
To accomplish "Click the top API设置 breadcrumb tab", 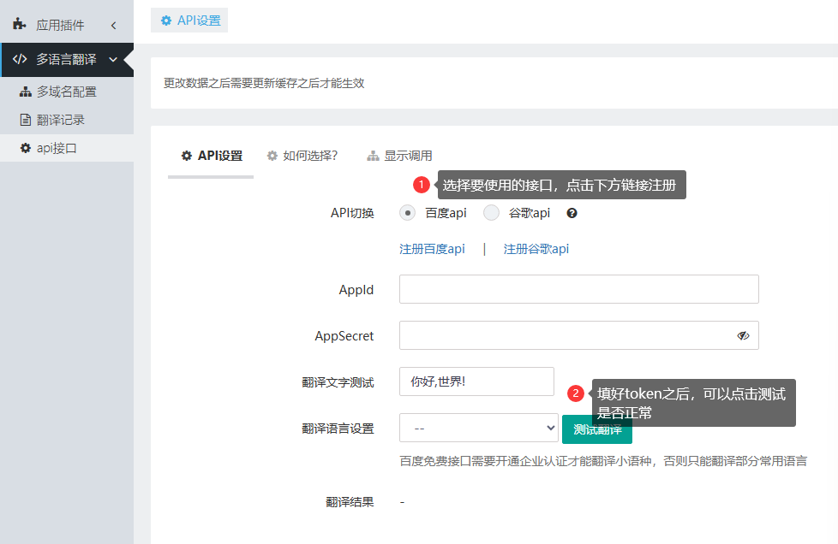I will pyautogui.click(x=189, y=21).
